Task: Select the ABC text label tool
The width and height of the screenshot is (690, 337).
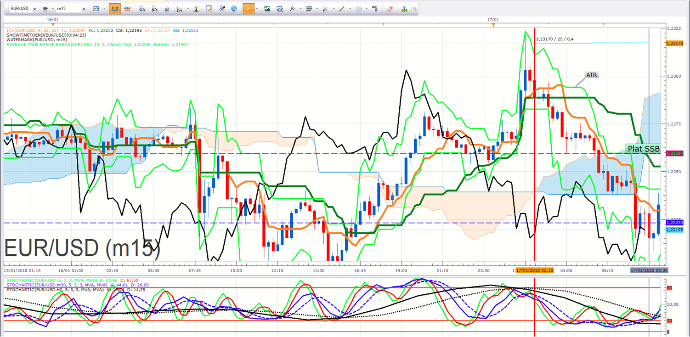Action: 375,9
